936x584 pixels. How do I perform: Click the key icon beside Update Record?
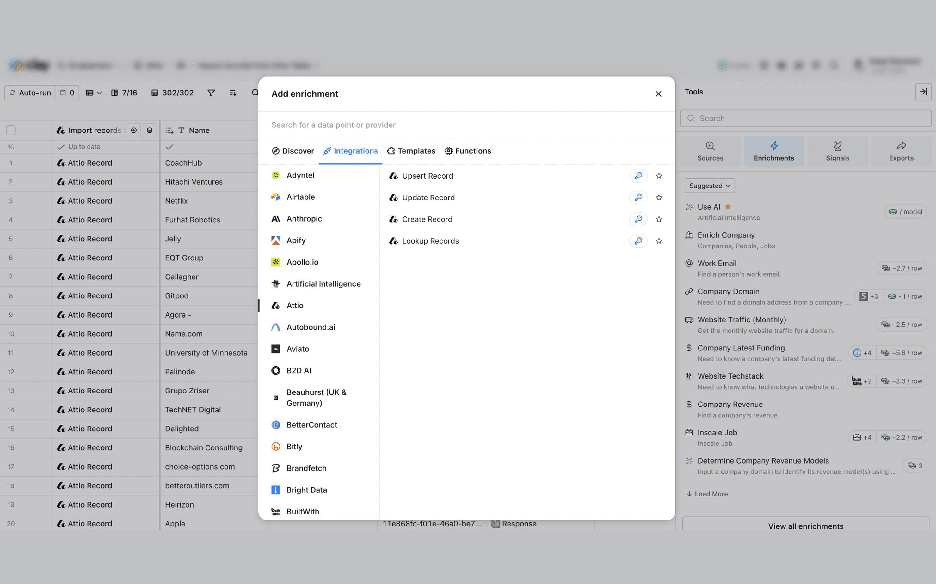tap(638, 198)
